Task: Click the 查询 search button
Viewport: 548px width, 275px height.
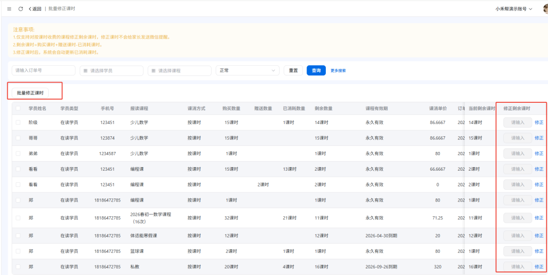Action: click(x=316, y=71)
